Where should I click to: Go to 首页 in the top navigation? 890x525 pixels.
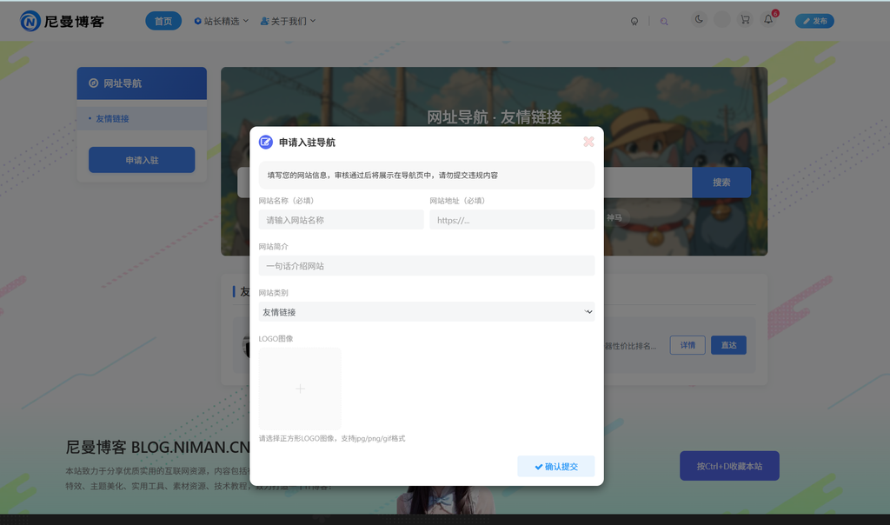pyautogui.click(x=163, y=21)
